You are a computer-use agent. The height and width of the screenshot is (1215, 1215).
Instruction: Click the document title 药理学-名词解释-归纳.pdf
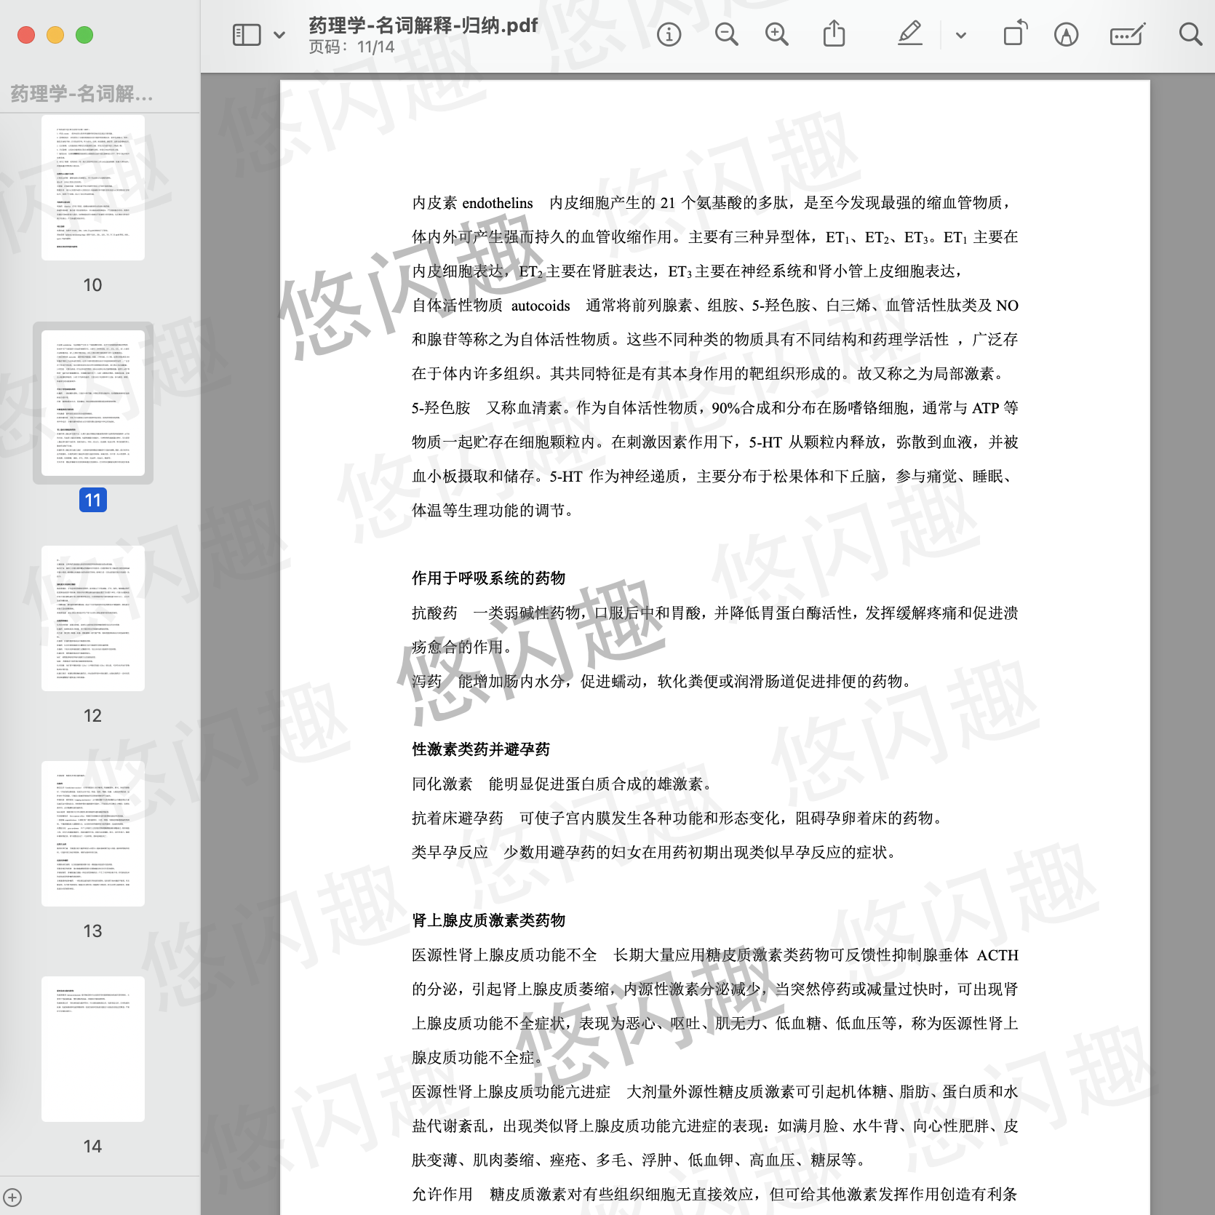click(x=423, y=25)
